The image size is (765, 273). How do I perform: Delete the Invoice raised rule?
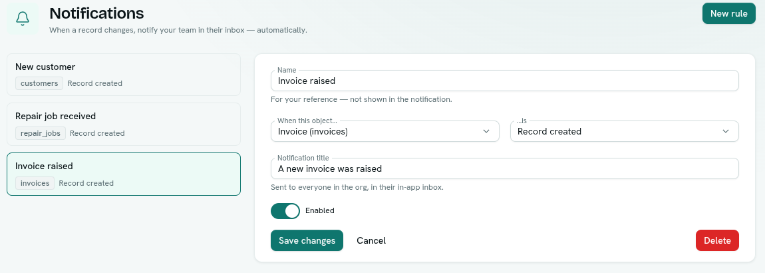(x=717, y=240)
